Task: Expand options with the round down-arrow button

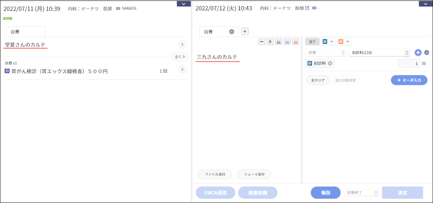Action: click(427, 53)
